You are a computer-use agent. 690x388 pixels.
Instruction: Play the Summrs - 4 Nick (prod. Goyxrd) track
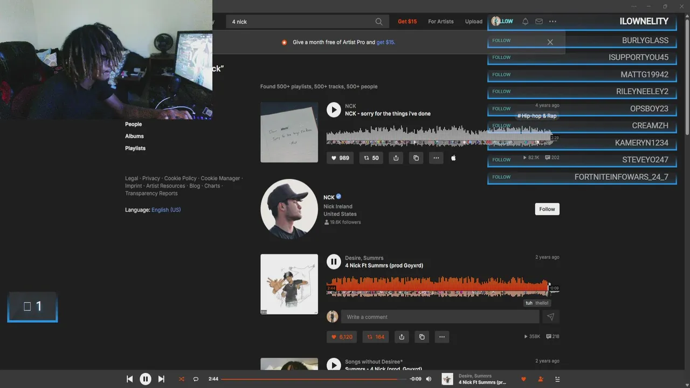pos(334,365)
